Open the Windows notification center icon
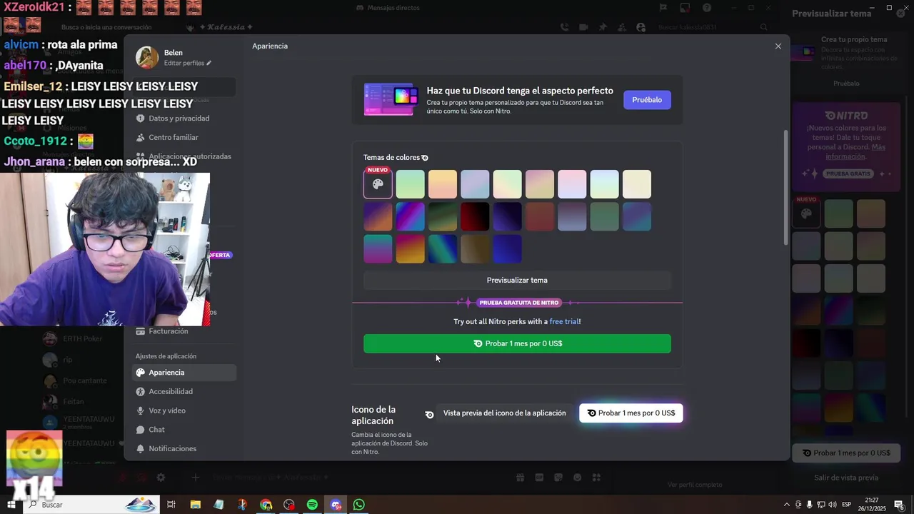The image size is (914, 514). click(899, 505)
